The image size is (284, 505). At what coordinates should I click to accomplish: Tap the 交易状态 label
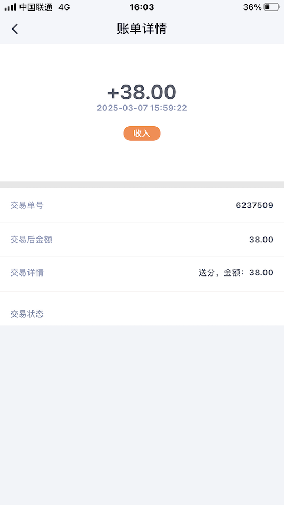[x=27, y=314]
